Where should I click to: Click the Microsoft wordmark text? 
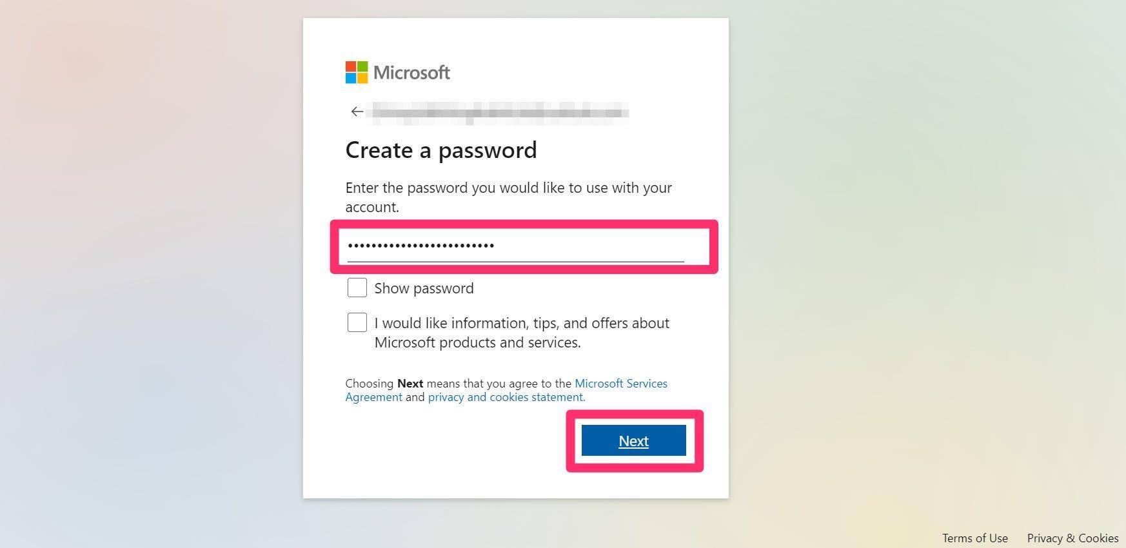click(411, 72)
